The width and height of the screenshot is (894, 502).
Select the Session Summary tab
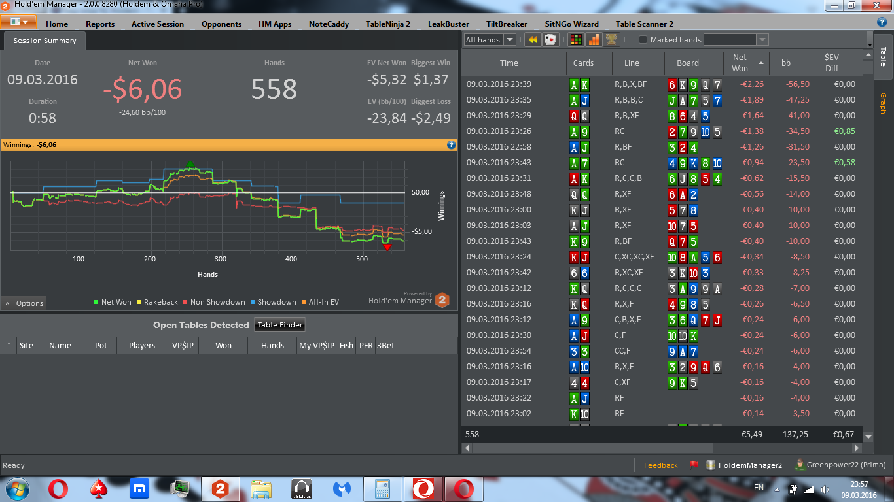45,41
